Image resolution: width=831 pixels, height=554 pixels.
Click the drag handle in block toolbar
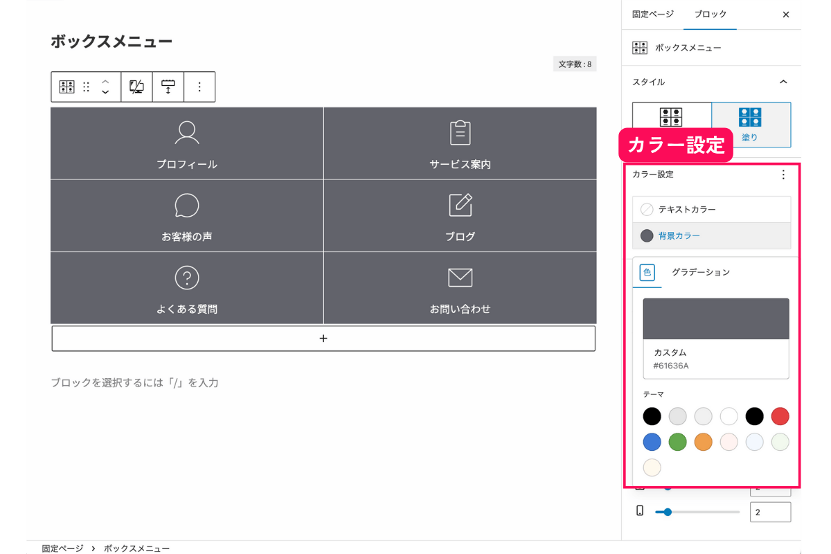(87, 87)
